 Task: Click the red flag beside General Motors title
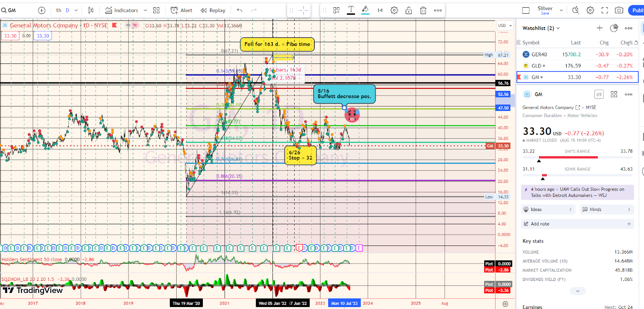(x=114, y=25)
